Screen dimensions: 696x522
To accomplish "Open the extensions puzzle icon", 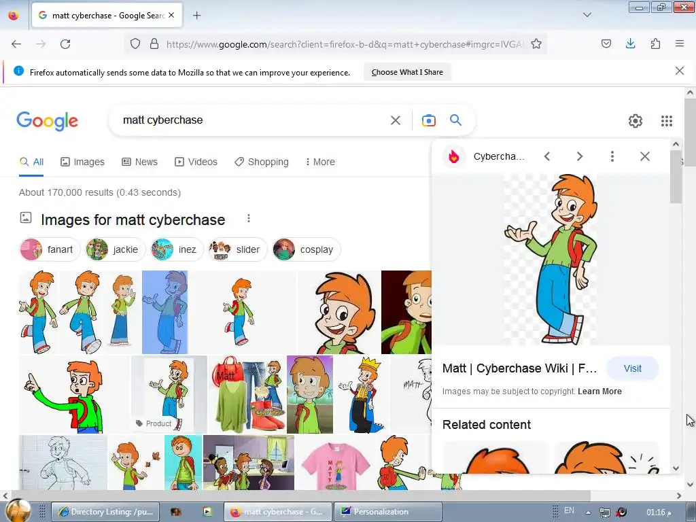I will click(x=655, y=43).
